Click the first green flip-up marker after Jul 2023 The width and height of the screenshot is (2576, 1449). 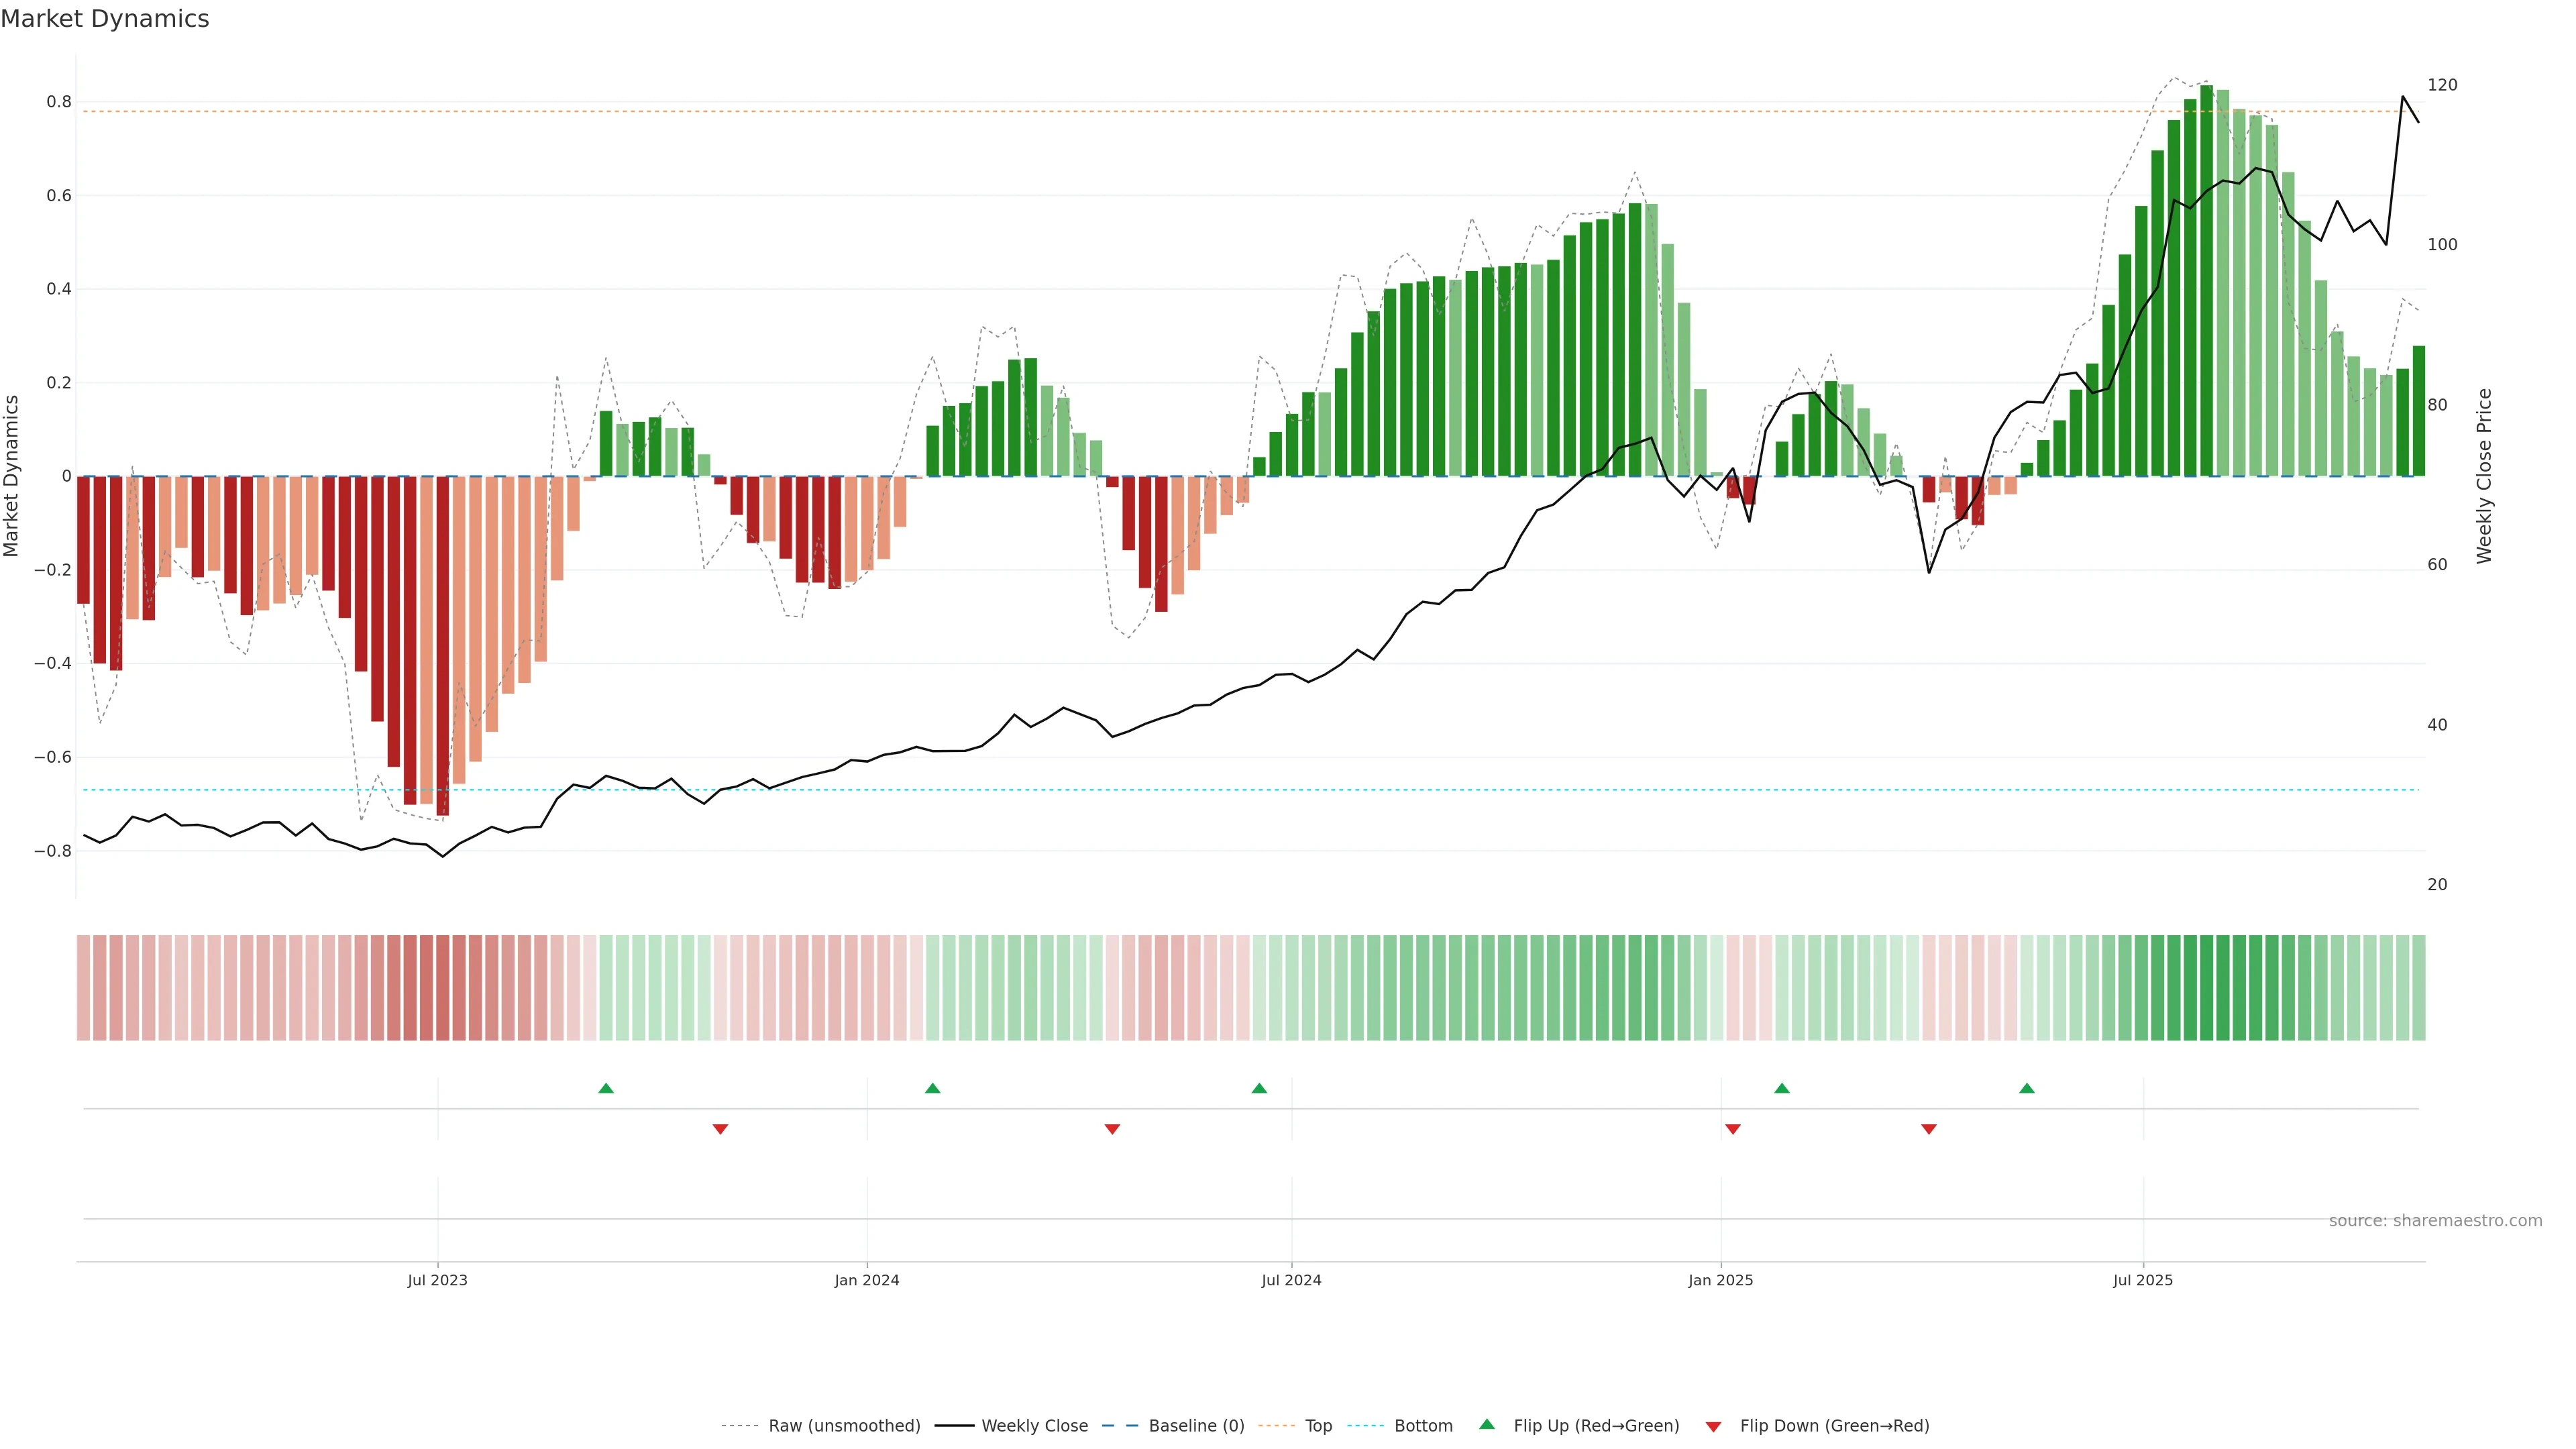[x=606, y=1088]
